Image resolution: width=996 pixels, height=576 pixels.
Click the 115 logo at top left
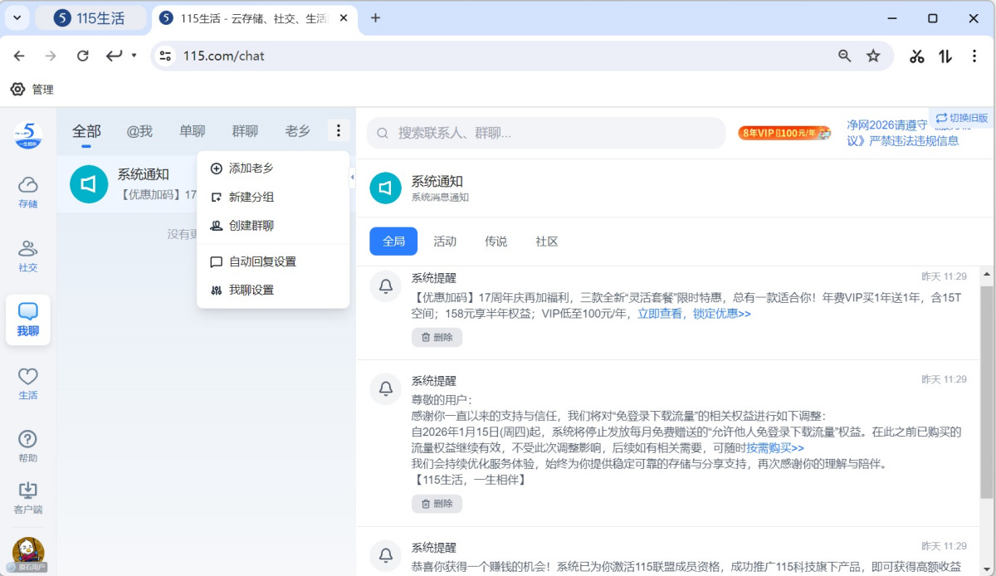tap(28, 134)
